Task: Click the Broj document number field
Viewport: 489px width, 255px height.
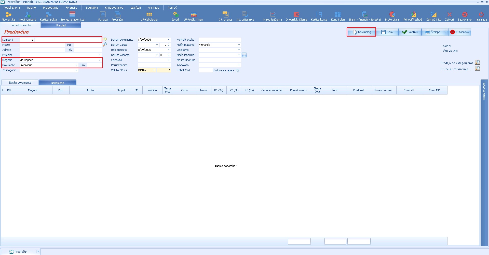Action: coord(94,65)
